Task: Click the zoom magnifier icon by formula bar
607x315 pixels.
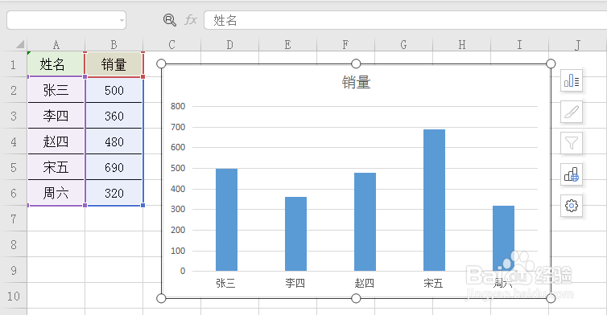Action: pyautogui.click(x=170, y=20)
